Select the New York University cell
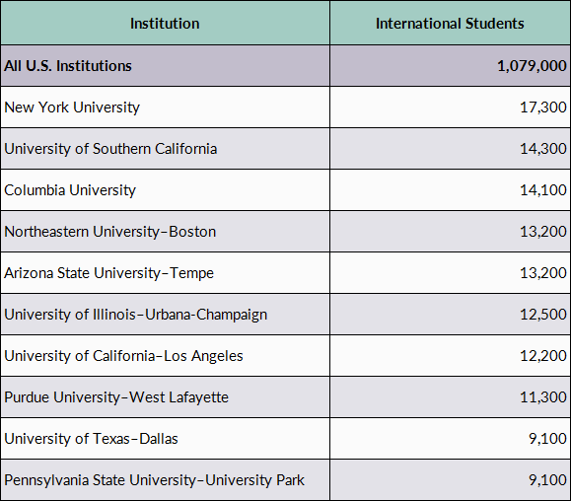Viewport: 571px width, 501px height. [x=165, y=107]
